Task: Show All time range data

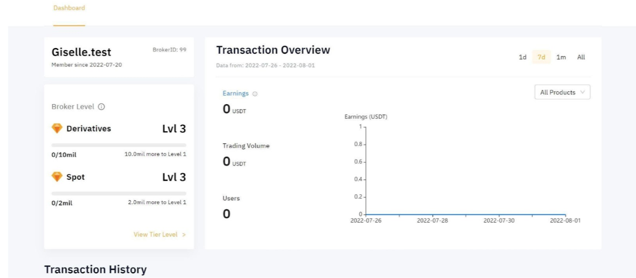Action: [581, 57]
